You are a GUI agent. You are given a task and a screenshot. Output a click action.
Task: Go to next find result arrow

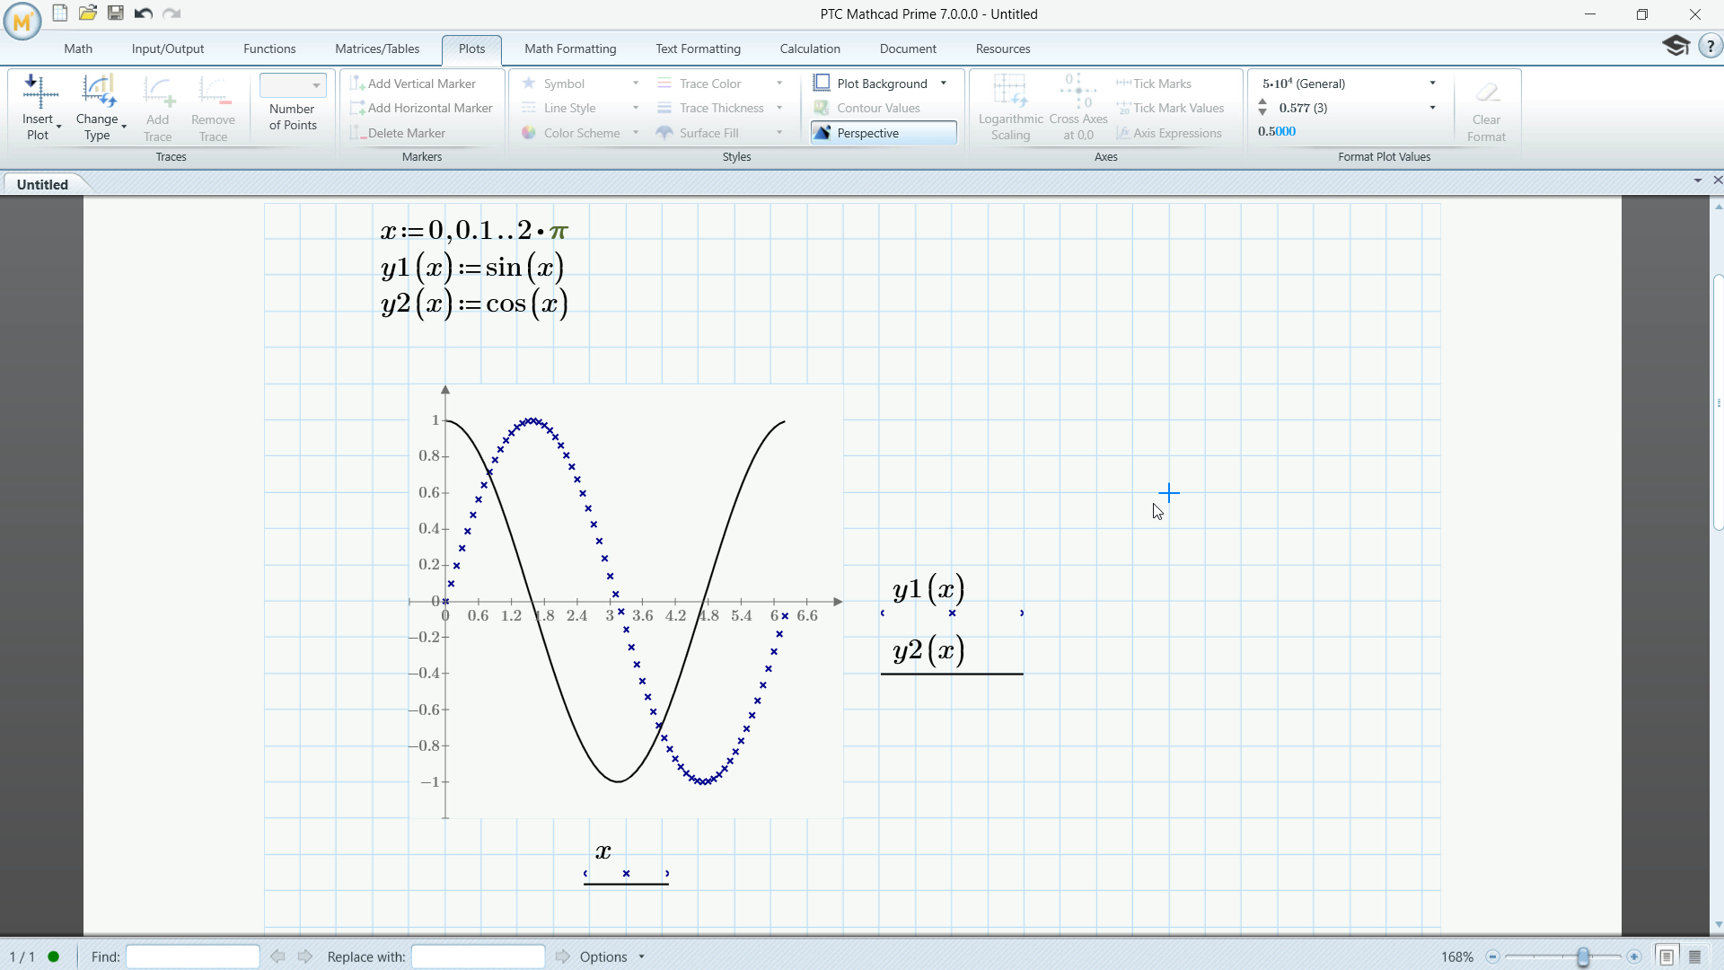click(x=305, y=957)
